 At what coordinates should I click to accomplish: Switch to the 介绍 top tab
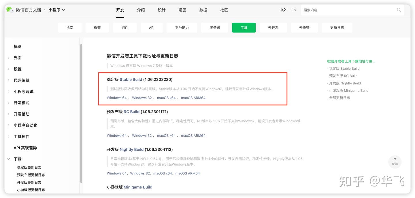[141, 10]
